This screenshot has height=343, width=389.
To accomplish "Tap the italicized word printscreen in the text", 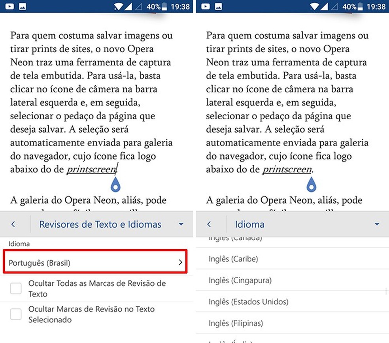I will (x=91, y=170).
